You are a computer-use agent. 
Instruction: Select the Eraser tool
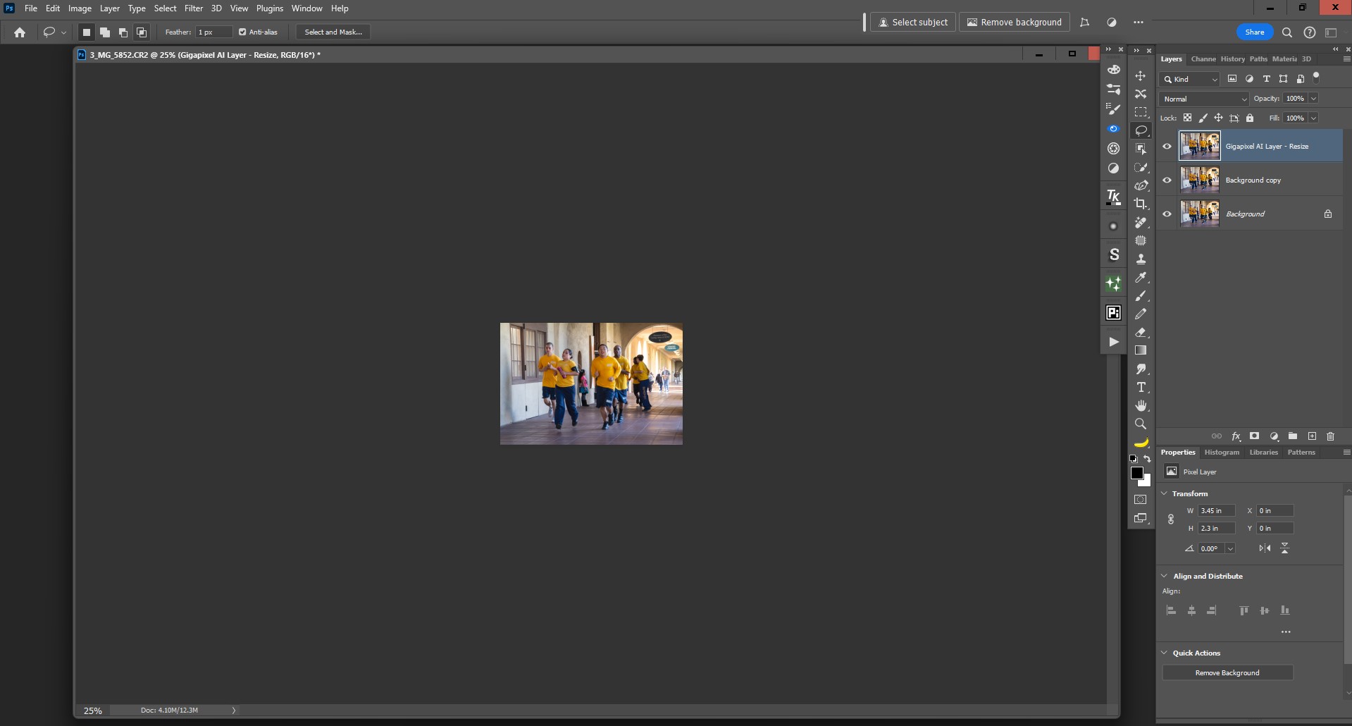(x=1140, y=332)
